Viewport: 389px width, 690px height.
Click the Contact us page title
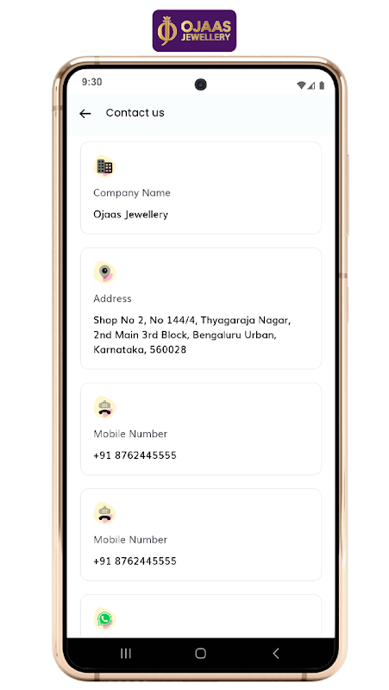[135, 113]
